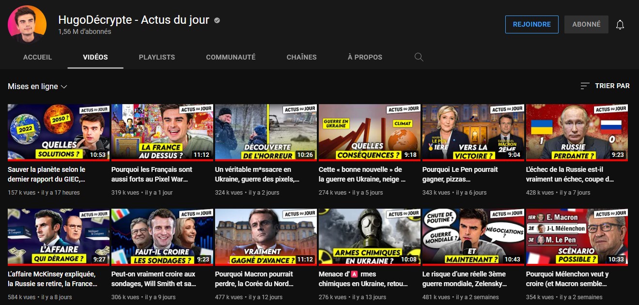
Task: Click the '354 k vues • il y a 2 semaines' line
Action: click(x=564, y=297)
